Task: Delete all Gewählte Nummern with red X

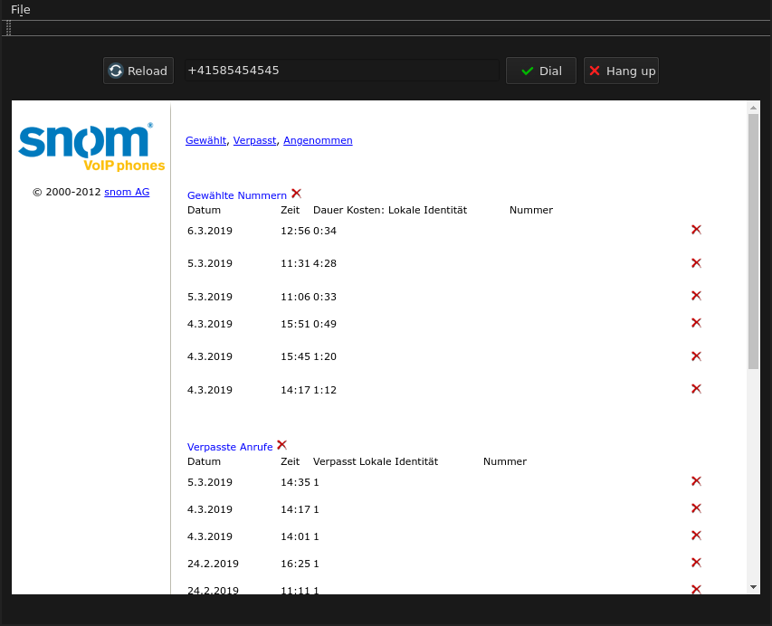Action: tap(296, 194)
